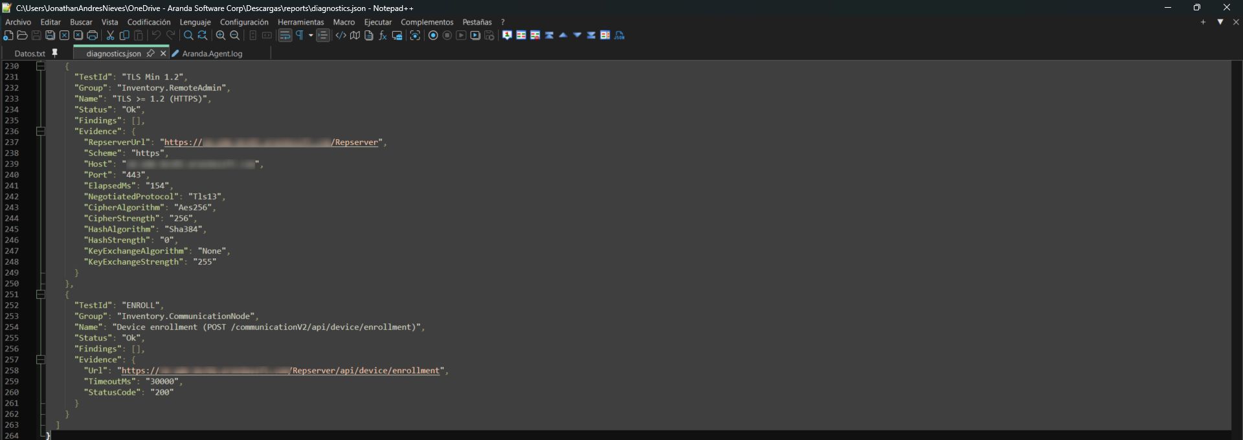Viewport: 1243px width, 440px height.
Task: Collapse the Evidence block at line 236
Action: tap(40, 131)
